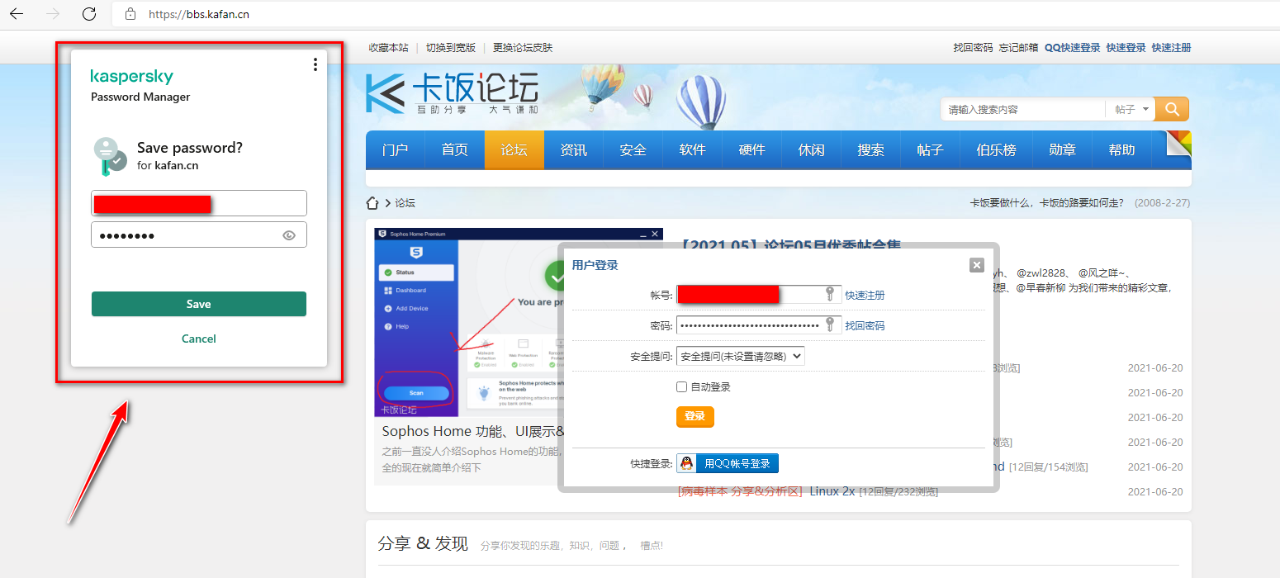Click the 请输入搜索内容 search box
The height and width of the screenshot is (578, 1280).
tap(1022, 109)
